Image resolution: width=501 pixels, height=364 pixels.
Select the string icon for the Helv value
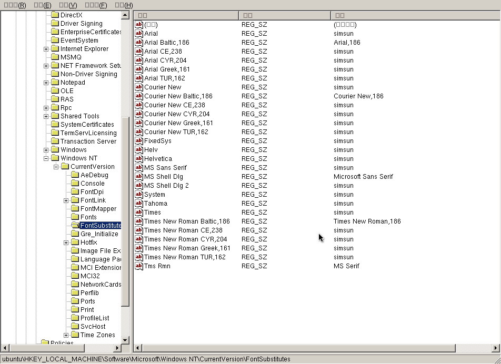139,150
